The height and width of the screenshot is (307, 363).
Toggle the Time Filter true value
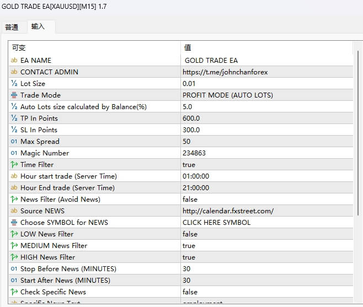coord(189,164)
